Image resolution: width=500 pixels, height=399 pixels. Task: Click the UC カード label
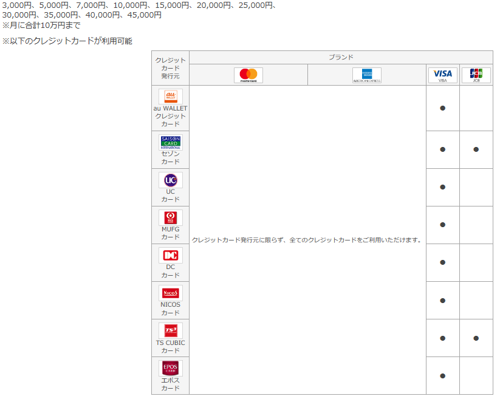pos(170,196)
